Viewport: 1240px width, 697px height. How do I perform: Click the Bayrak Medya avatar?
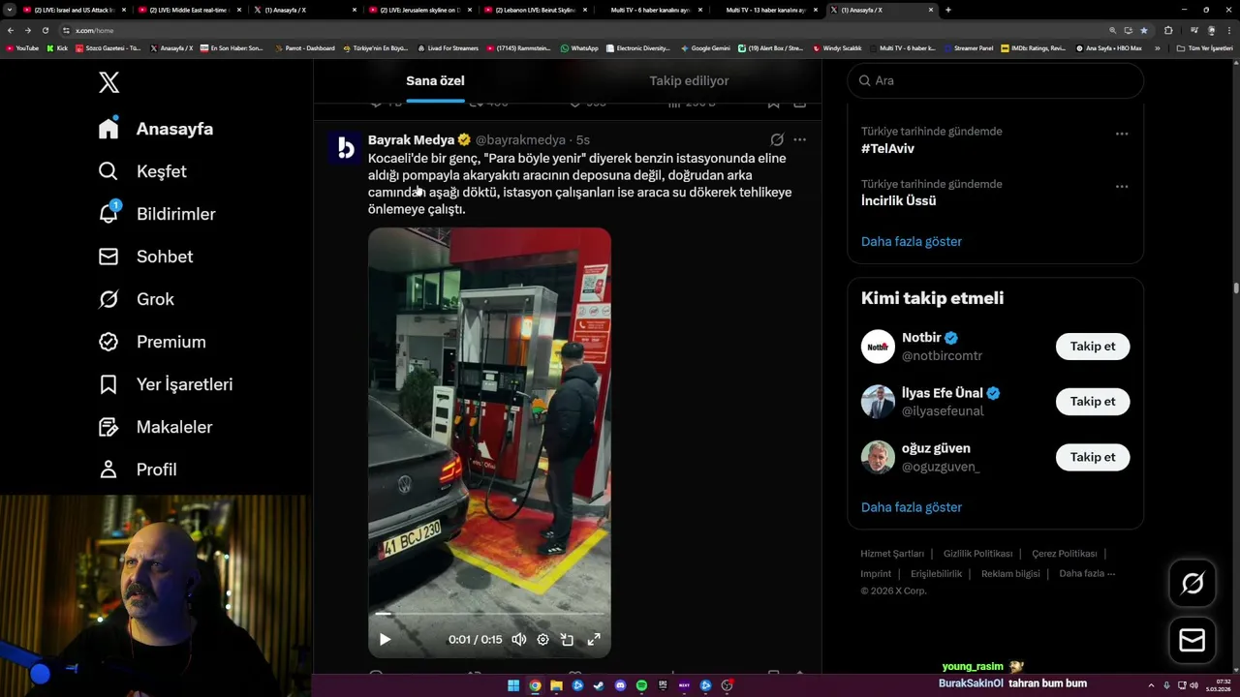345,147
